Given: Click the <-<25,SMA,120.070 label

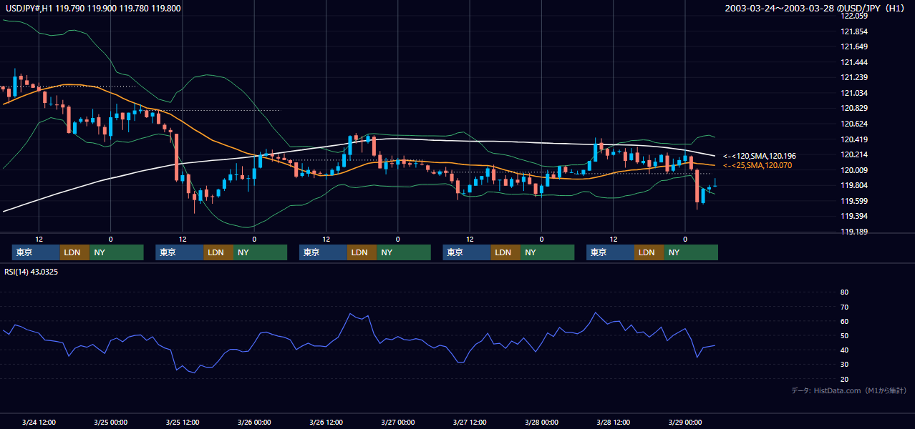Looking at the screenshot, I should point(757,165).
